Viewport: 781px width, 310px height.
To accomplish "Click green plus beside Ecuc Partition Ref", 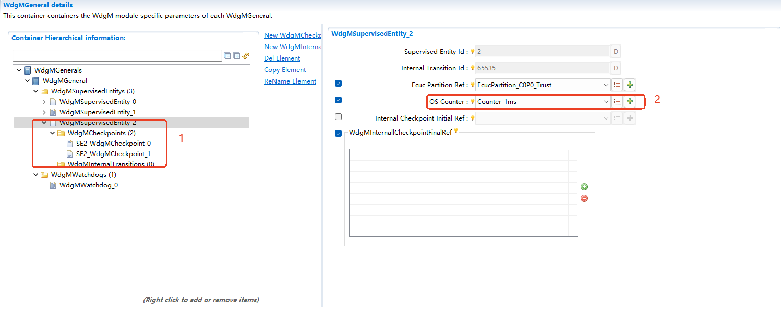I will [629, 85].
